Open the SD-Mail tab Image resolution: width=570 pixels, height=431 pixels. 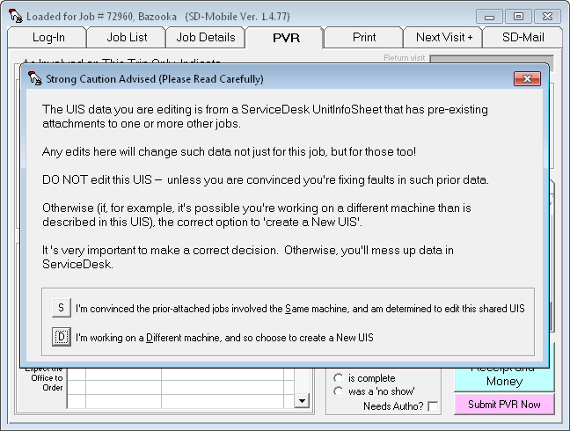coord(522,37)
